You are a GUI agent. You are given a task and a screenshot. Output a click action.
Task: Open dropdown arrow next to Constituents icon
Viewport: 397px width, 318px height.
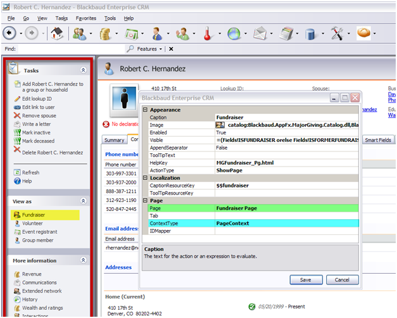[90, 33]
